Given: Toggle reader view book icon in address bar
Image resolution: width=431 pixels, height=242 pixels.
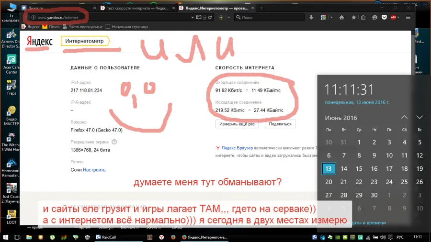Looking at the screenshot, I should coord(199,18).
